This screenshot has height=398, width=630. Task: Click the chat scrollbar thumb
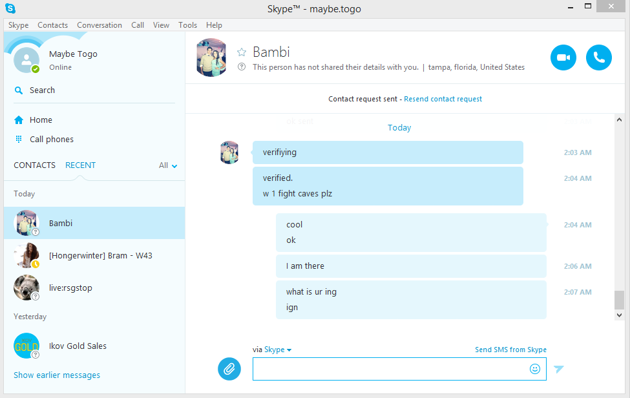619,300
